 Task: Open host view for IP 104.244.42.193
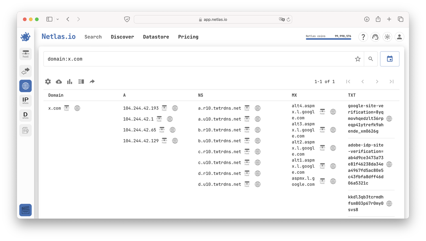tap(164, 108)
